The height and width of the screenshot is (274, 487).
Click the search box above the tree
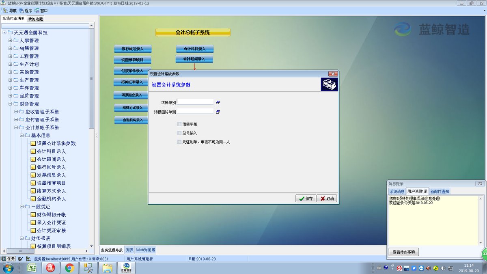click(x=45, y=26)
